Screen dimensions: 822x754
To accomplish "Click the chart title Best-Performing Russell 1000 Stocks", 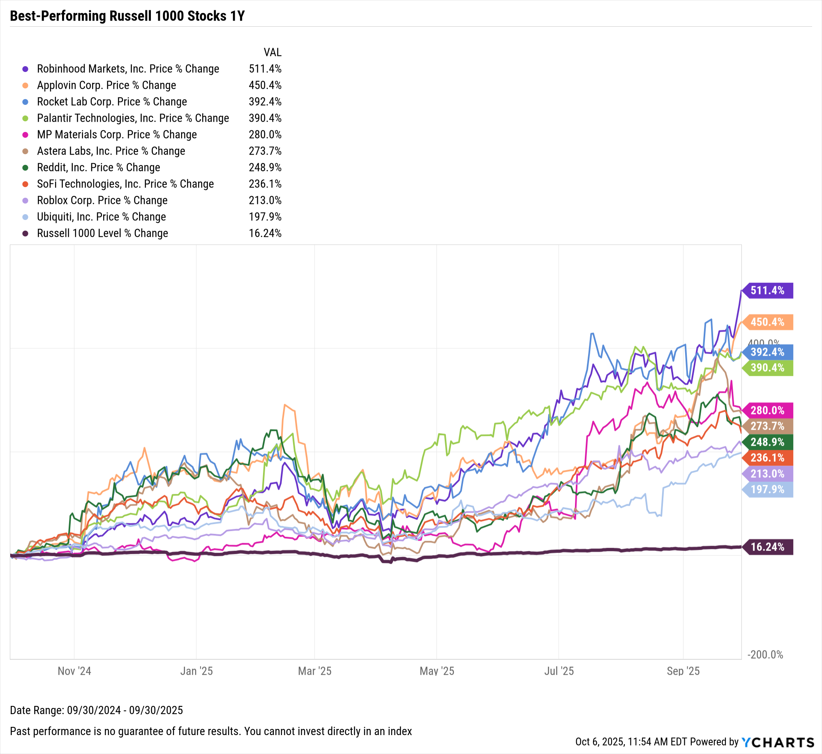I will [127, 16].
